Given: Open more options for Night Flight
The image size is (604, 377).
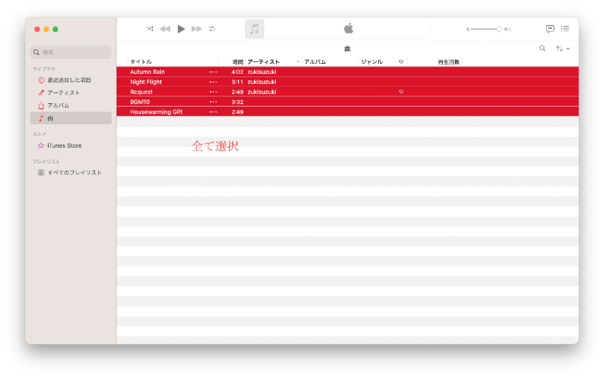Looking at the screenshot, I should (x=213, y=82).
